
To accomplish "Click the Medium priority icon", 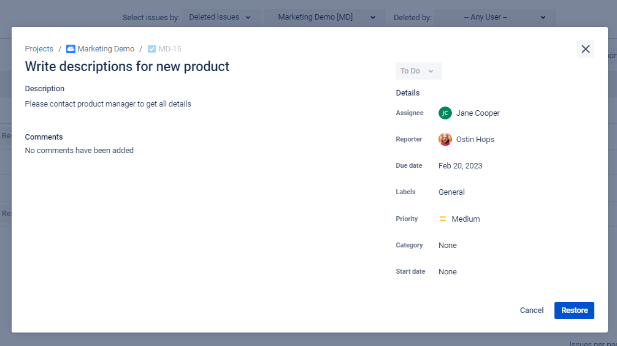I will coord(443,219).
